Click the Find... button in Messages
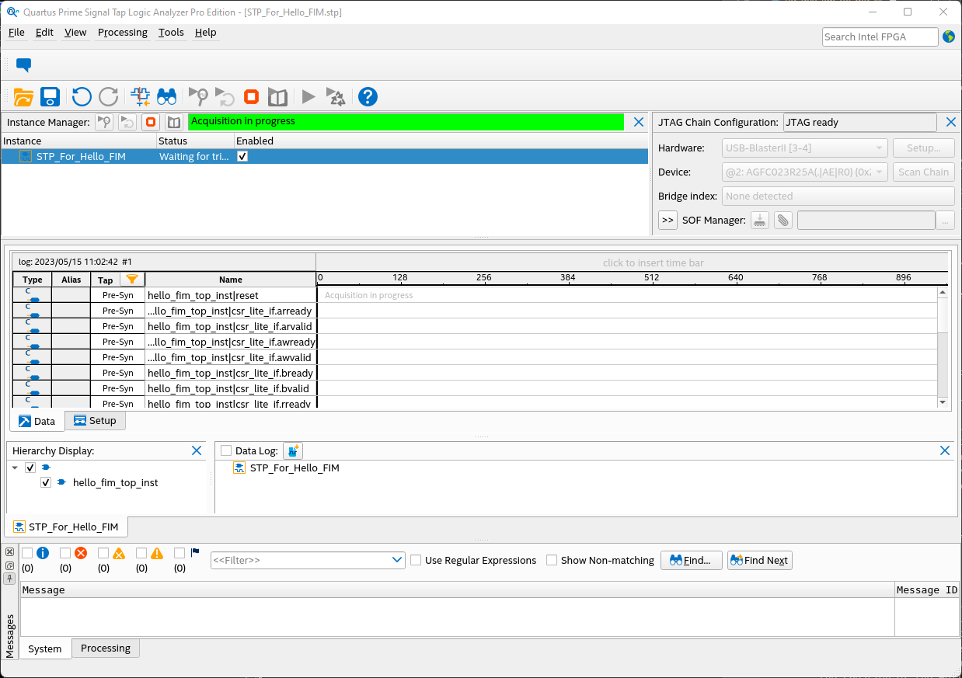This screenshot has height=678, width=962. (x=691, y=560)
